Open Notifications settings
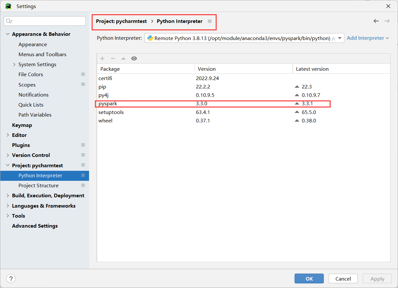The image size is (398, 288). [x=34, y=95]
